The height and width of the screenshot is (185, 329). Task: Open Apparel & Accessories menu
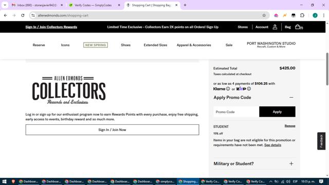[194, 45]
